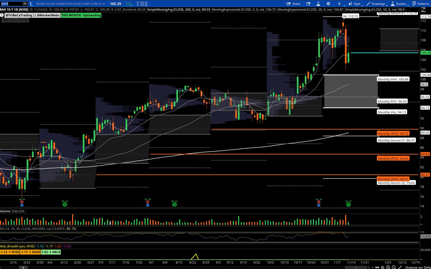Viewport: 431px width, 269px height.
Task: Click the 1.02 :1 ARCA breadth label
Action: coord(51,252)
